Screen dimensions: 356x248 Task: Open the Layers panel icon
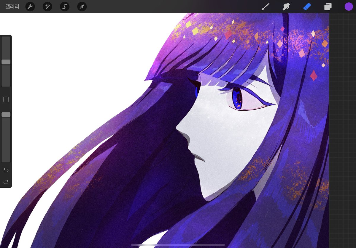coord(328,7)
